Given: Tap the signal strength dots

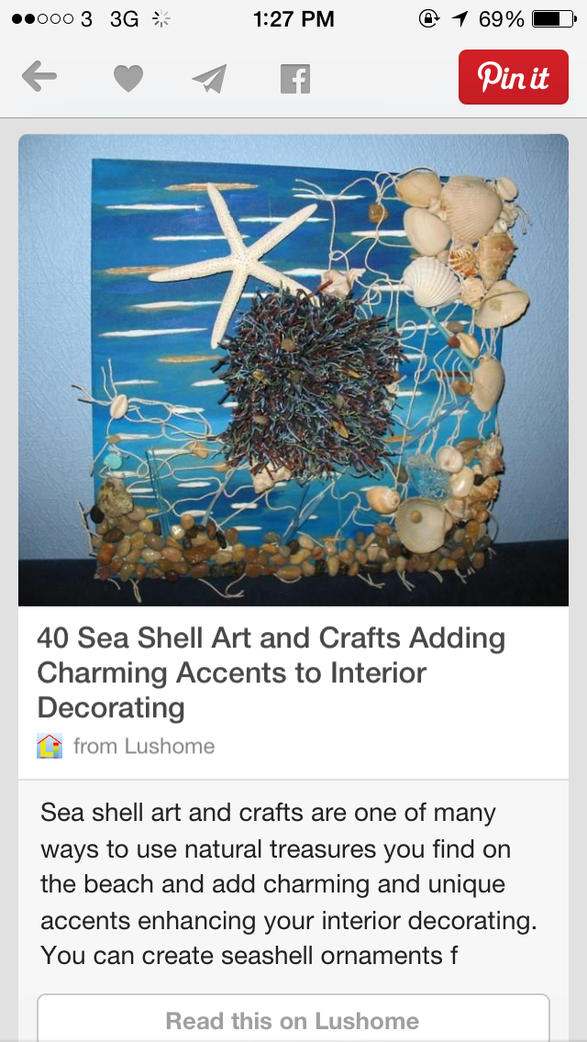Looking at the screenshot, I should 42,19.
